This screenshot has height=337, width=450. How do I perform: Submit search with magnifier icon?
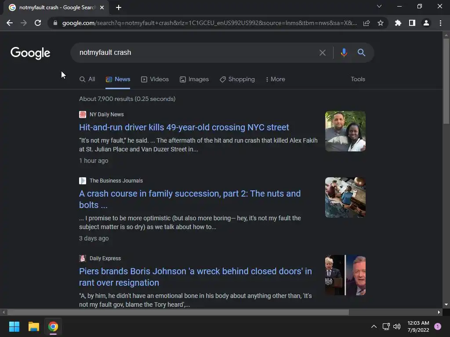pos(361,53)
